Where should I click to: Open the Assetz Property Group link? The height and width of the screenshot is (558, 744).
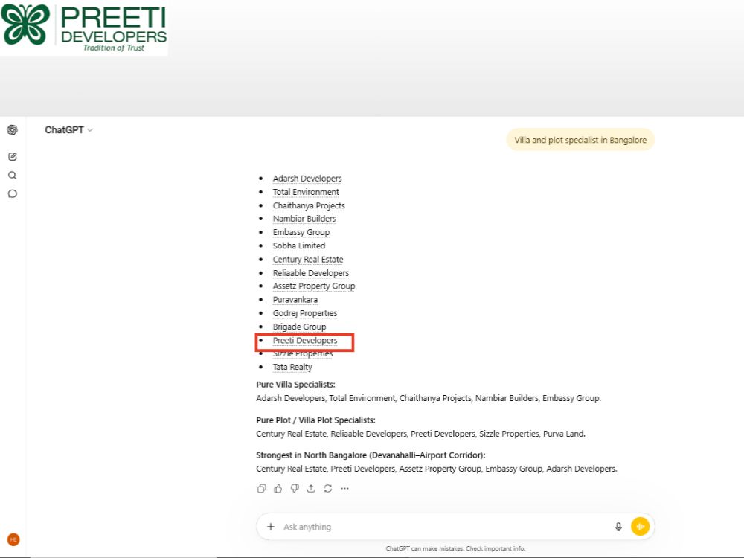point(314,286)
